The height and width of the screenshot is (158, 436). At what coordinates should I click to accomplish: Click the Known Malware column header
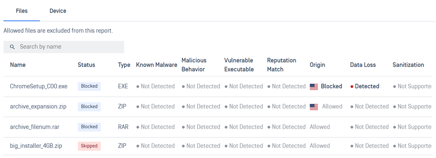(x=156, y=65)
